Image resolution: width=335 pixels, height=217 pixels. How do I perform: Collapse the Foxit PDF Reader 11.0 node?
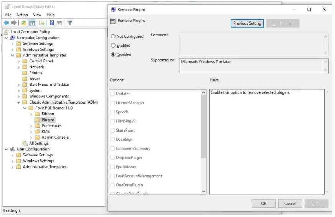point(25,108)
